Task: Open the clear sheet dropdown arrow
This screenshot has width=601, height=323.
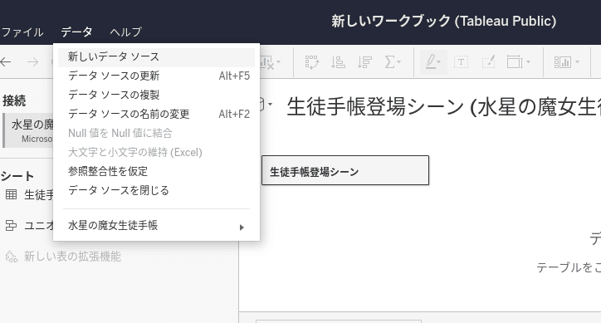Action: tap(278, 62)
